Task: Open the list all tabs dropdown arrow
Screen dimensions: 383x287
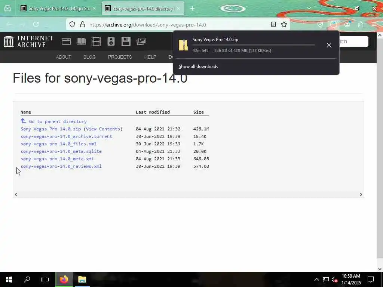Action: [x=309, y=8]
